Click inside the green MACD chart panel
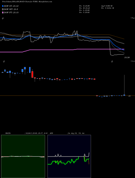The width and height of the screenshot is (135, 178). click(x=23, y=156)
